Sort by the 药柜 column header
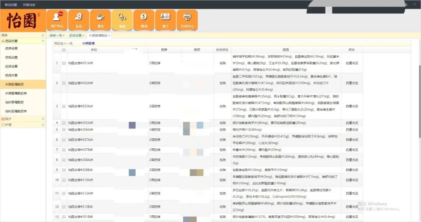421x222 pixels. [x=197, y=49]
